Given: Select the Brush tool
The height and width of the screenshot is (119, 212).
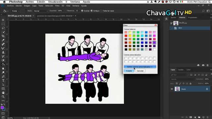Looking at the screenshot, I should coord(3,48).
